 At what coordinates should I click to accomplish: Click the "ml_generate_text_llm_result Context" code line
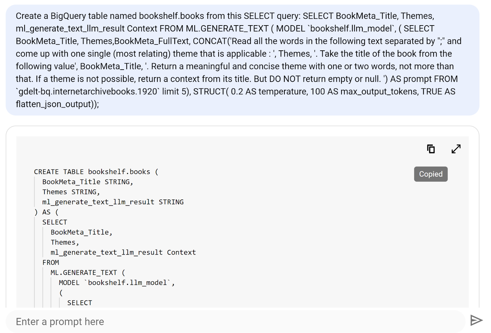coord(123,252)
